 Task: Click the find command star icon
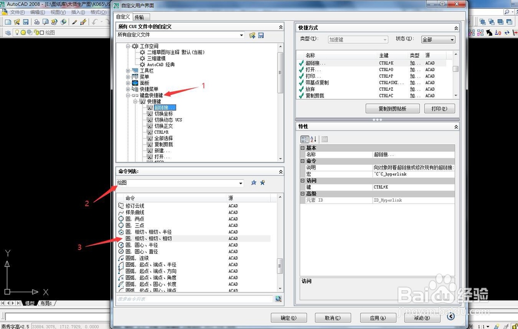pyautogui.click(x=253, y=182)
